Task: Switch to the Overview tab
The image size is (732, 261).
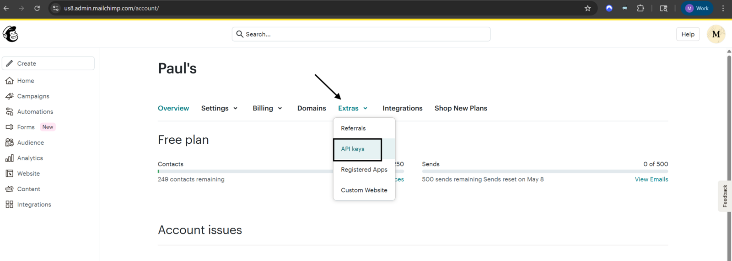Action: [x=173, y=108]
